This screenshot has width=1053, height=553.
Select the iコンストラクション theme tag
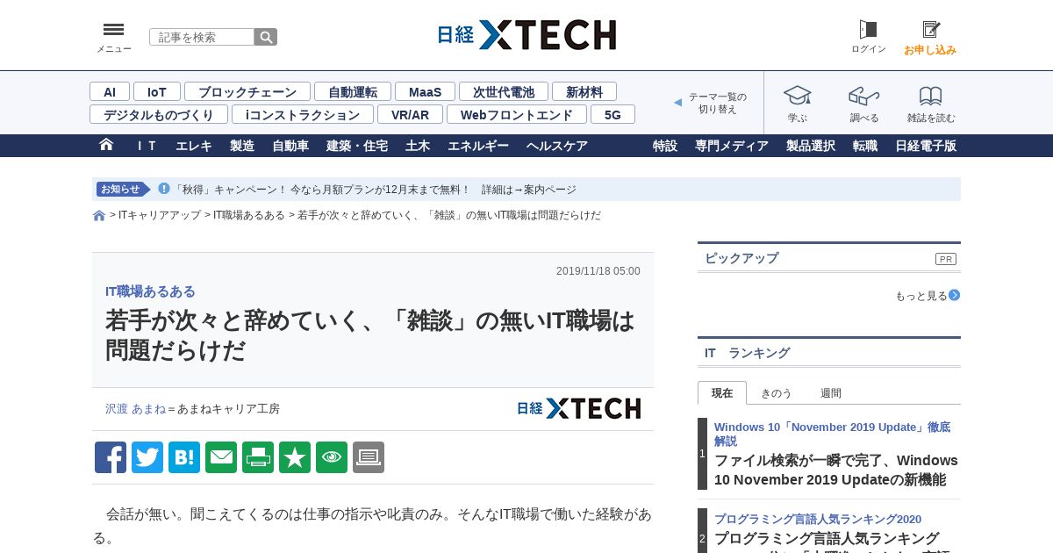(x=303, y=114)
